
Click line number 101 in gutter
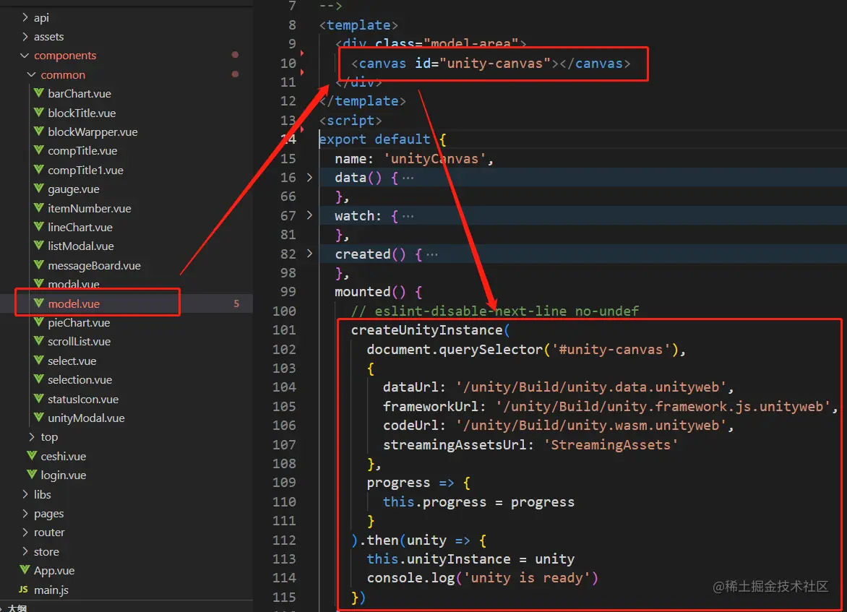(x=284, y=330)
